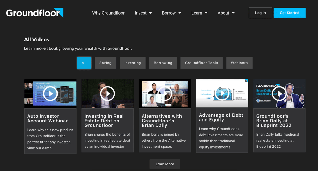
Task: Filter videos by Webinars
Action: point(239,63)
